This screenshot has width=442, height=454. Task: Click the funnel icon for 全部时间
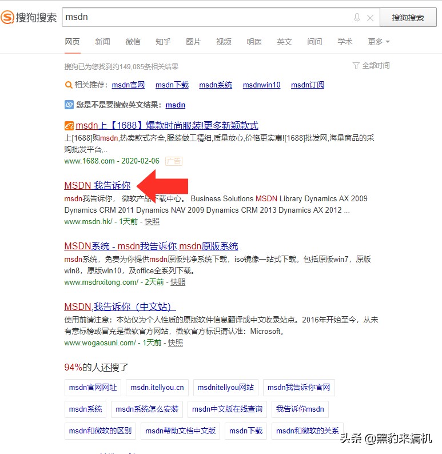(x=356, y=66)
